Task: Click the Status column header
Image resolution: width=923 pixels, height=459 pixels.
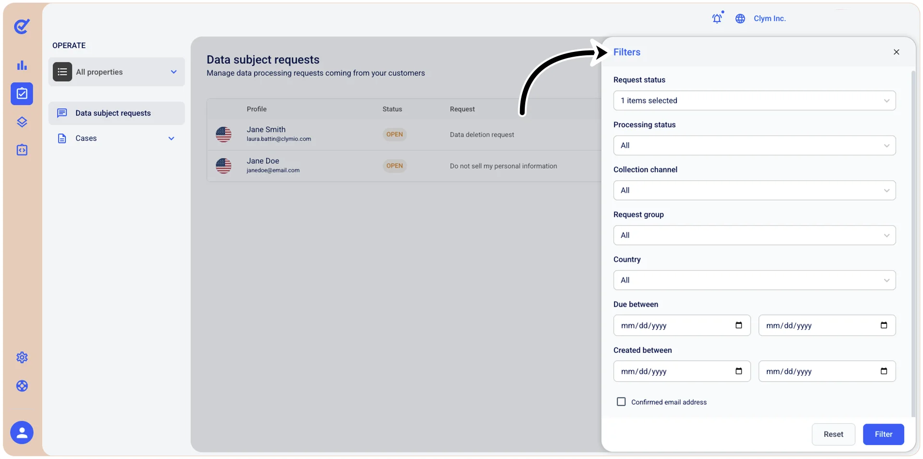Action: (392, 109)
